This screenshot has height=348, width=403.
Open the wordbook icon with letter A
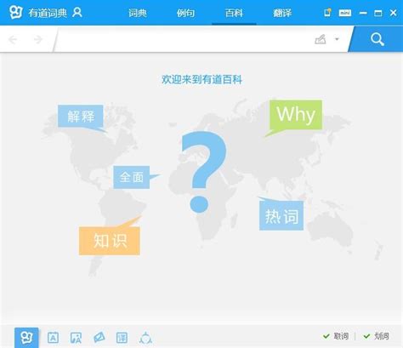coord(53,338)
